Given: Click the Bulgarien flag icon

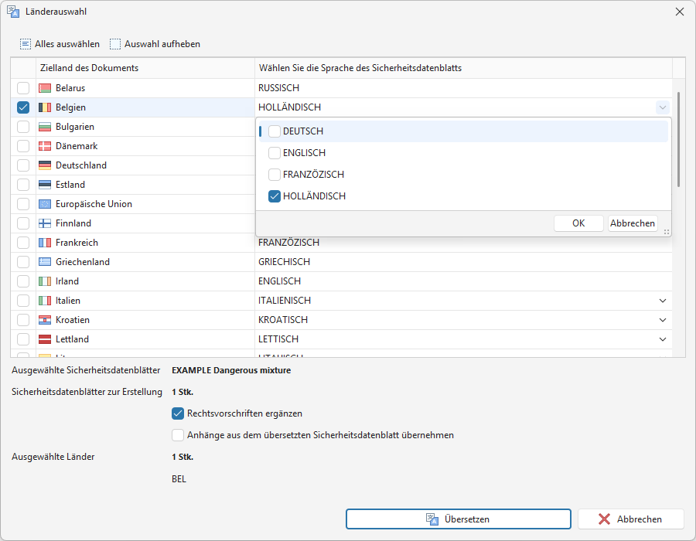Looking at the screenshot, I should pos(45,127).
